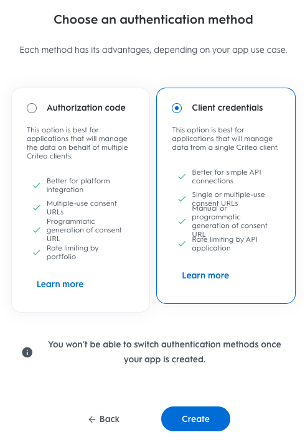Click checkmark beside Better for simple API connections
The image size is (305, 440).
pos(182,176)
